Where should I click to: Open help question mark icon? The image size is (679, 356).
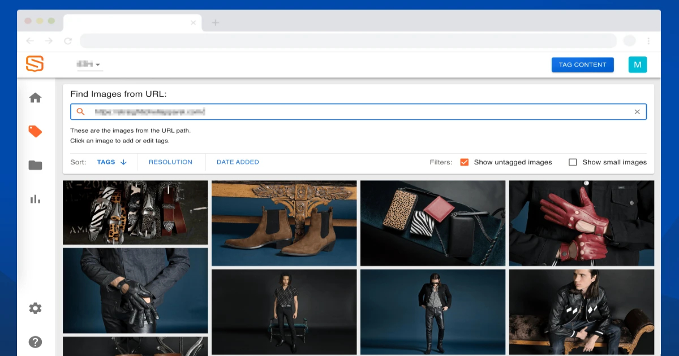pos(35,342)
